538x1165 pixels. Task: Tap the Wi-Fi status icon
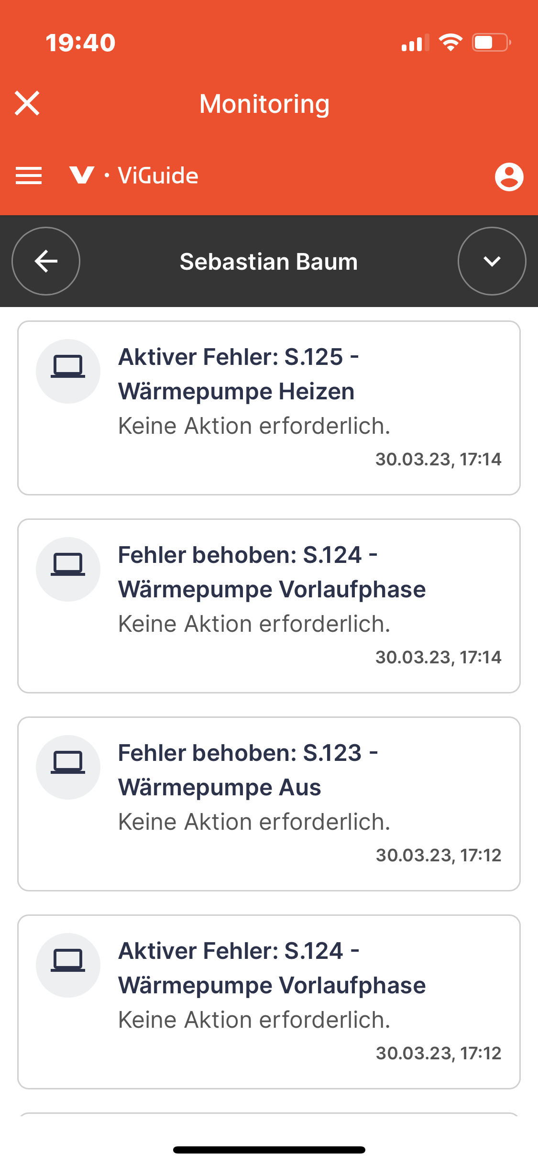pos(450,43)
